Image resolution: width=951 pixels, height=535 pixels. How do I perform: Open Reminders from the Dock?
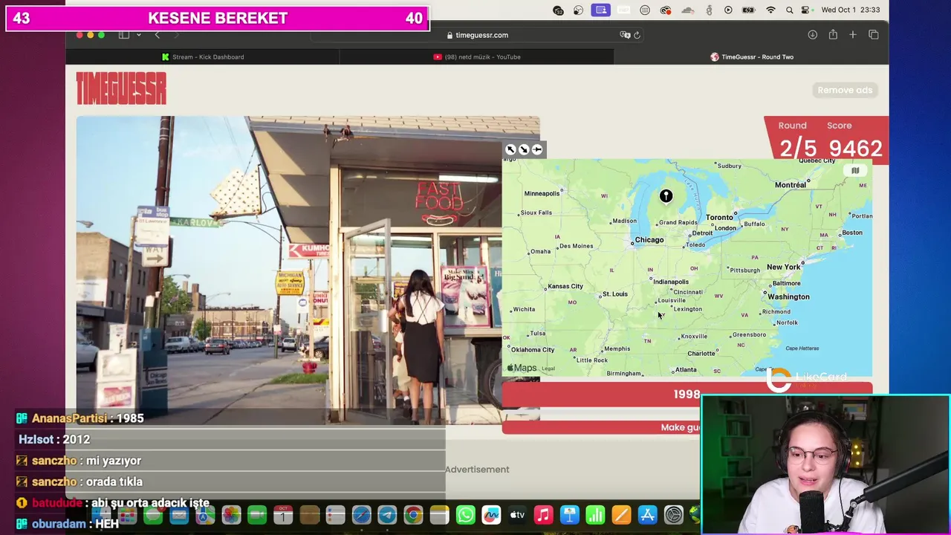point(335,515)
